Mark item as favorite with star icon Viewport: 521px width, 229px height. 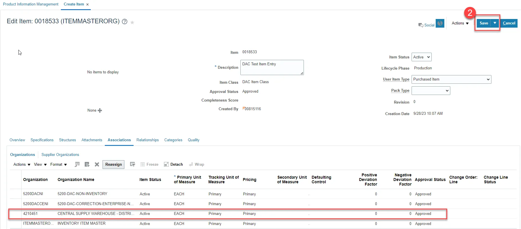(132, 22)
